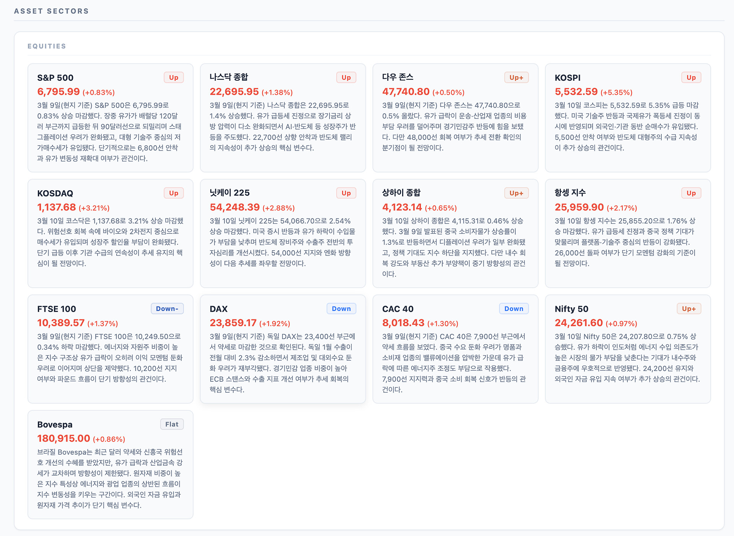734x536 pixels.
Task: Click the Up badge on 닛케이 225 card
Action: pyautogui.click(x=346, y=193)
